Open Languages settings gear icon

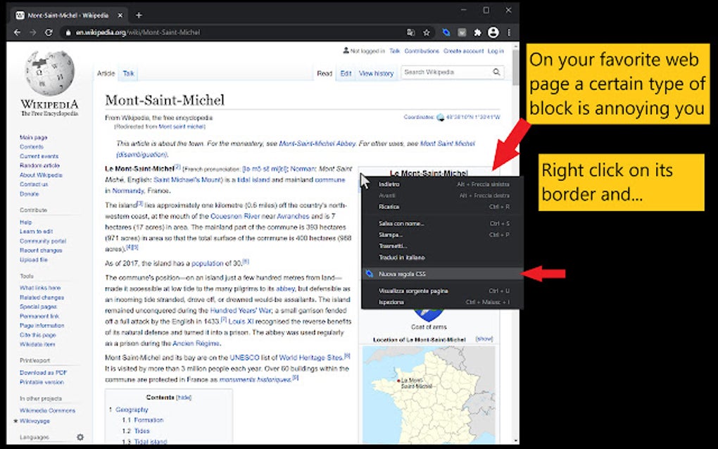coord(80,437)
